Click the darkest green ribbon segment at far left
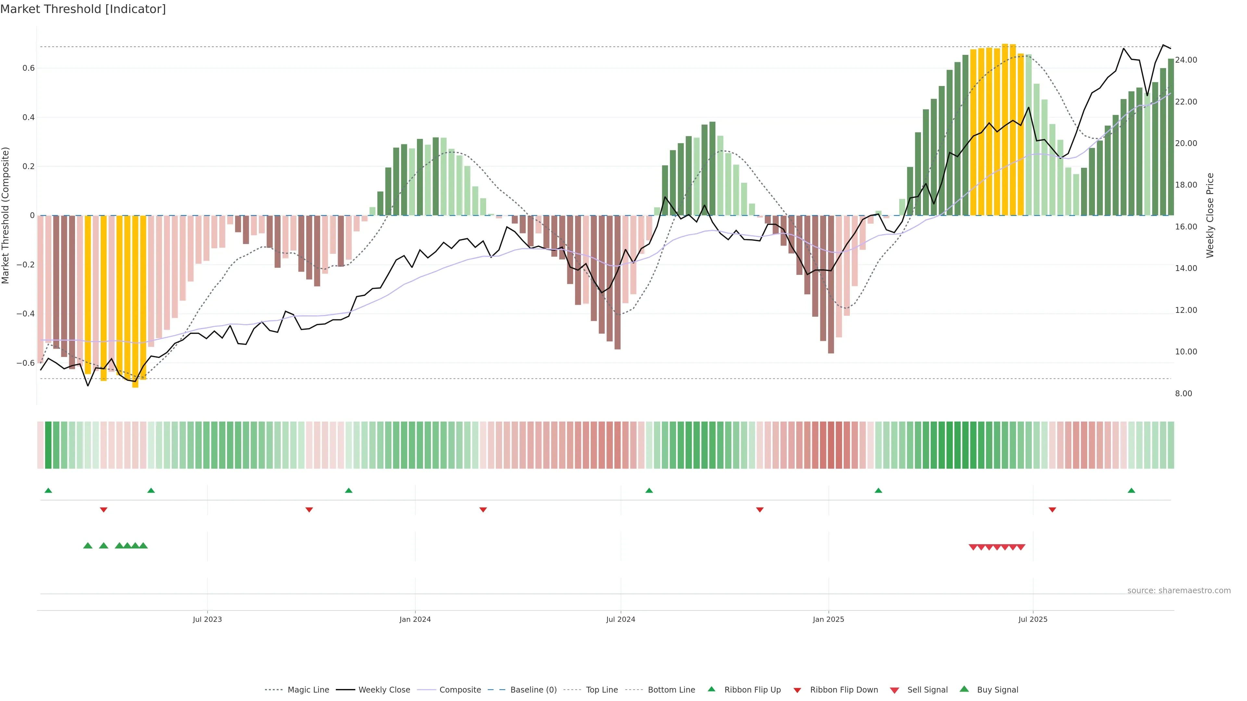 [48, 445]
